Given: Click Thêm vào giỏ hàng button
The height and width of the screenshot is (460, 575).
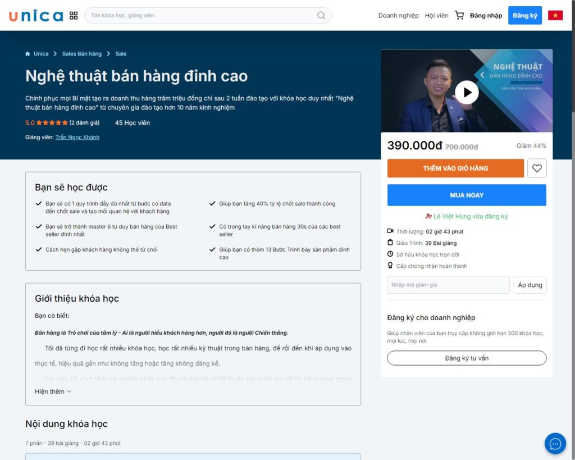Looking at the screenshot, I should click(x=455, y=168).
